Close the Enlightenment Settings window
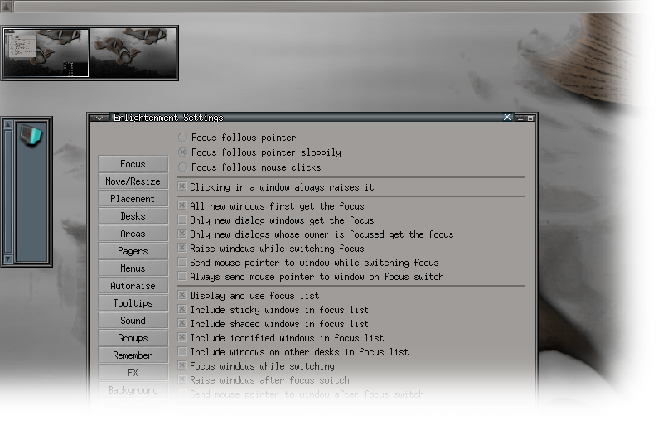This screenshot has height=435, width=663. click(507, 117)
